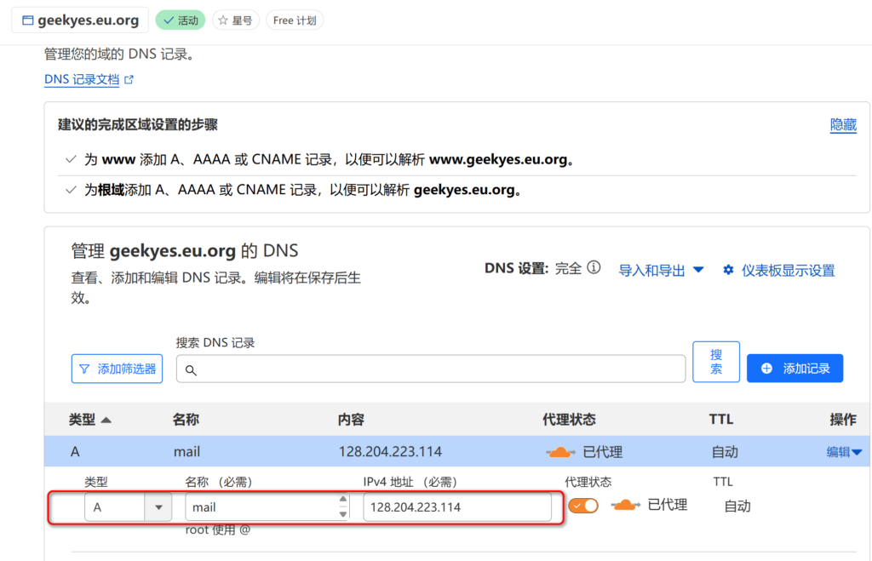Click the TTL column header
872x561 pixels.
[x=720, y=420]
